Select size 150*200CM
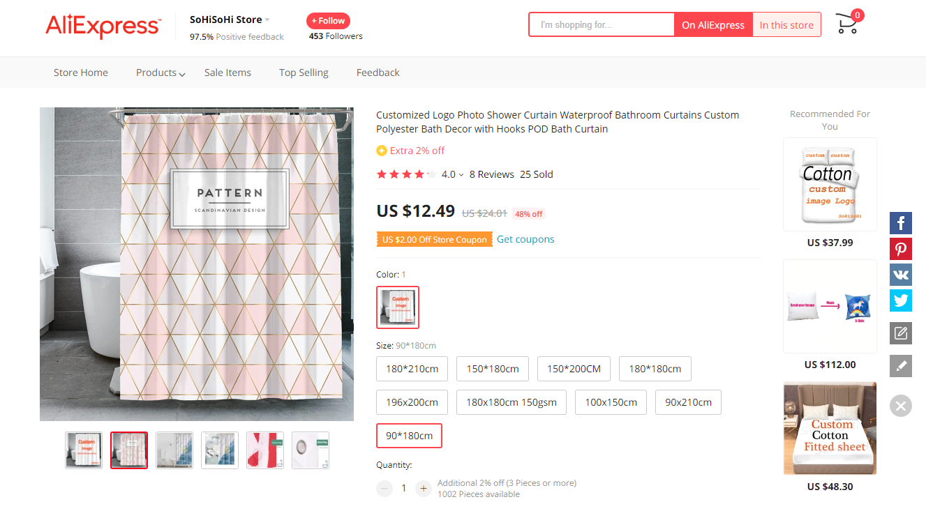 point(574,369)
